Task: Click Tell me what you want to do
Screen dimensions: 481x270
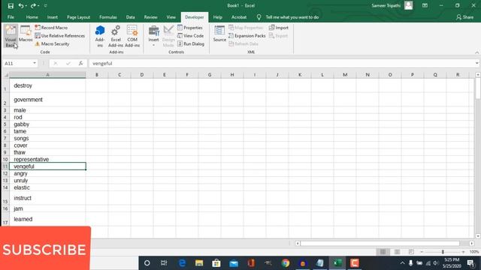Action: click(292, 17)
